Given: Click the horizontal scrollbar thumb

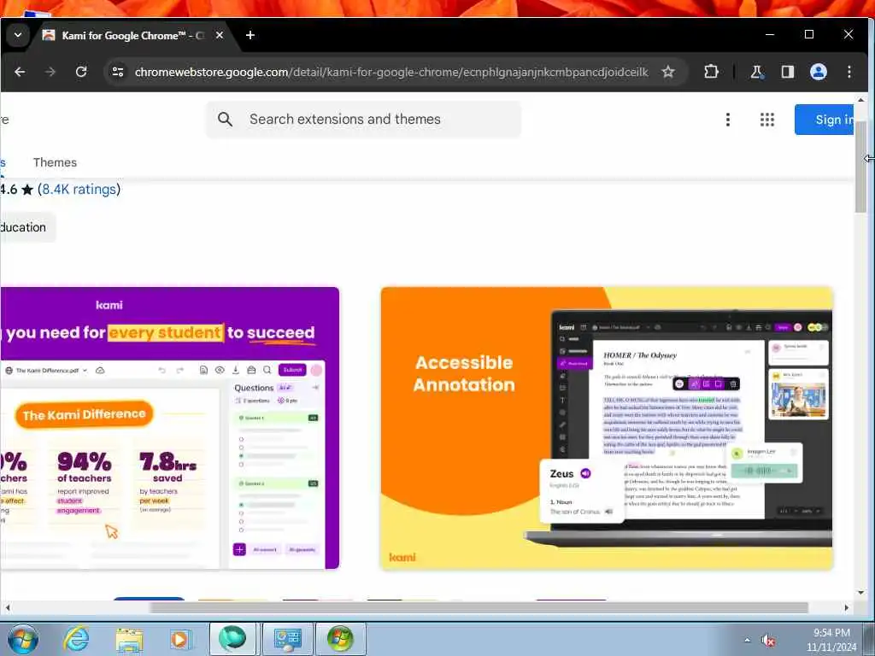Looking at the screenshot, I should pyautogui.click(x=479, y=607).
